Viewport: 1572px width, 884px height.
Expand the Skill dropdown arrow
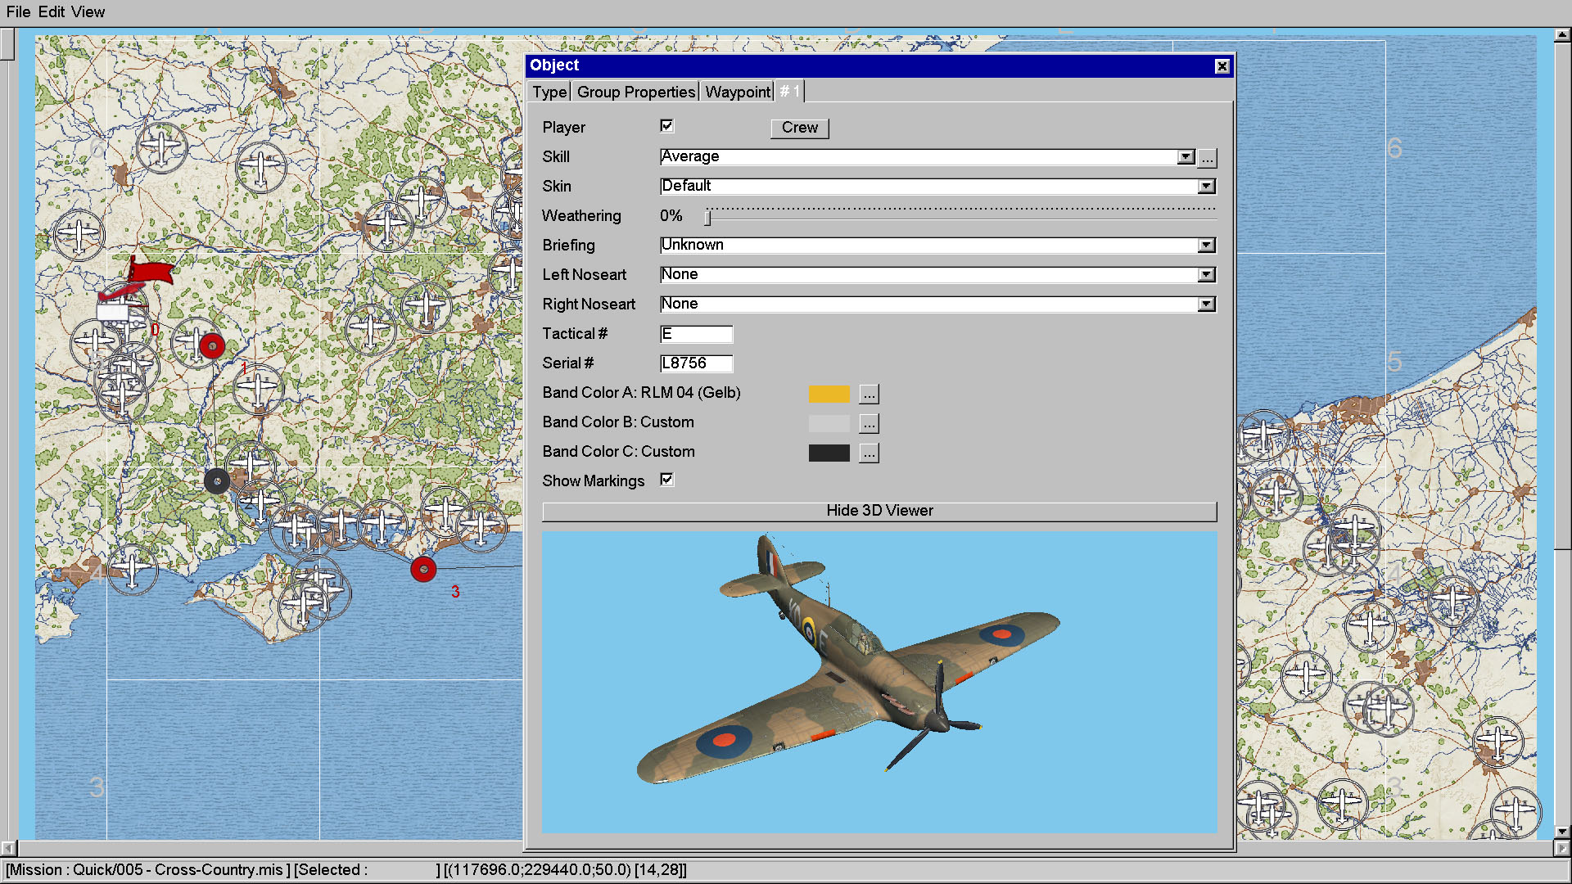(x=1186, y=156)
